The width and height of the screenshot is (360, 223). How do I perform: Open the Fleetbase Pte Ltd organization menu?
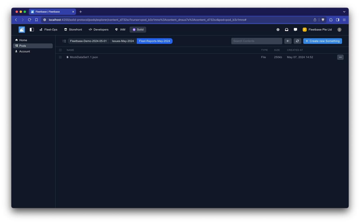317,30
